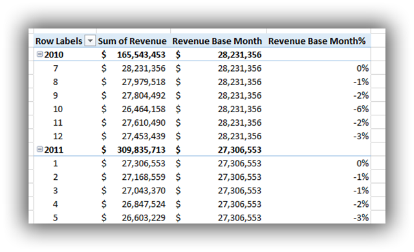
Task: Click the 2010 year row label
Action: coord(54,55)
